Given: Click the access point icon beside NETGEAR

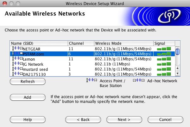Looking at the screenshot, I should point(17,48).
